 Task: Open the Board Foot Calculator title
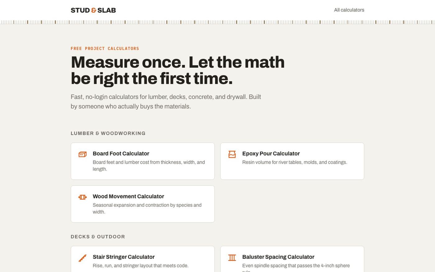click(121, 154)
